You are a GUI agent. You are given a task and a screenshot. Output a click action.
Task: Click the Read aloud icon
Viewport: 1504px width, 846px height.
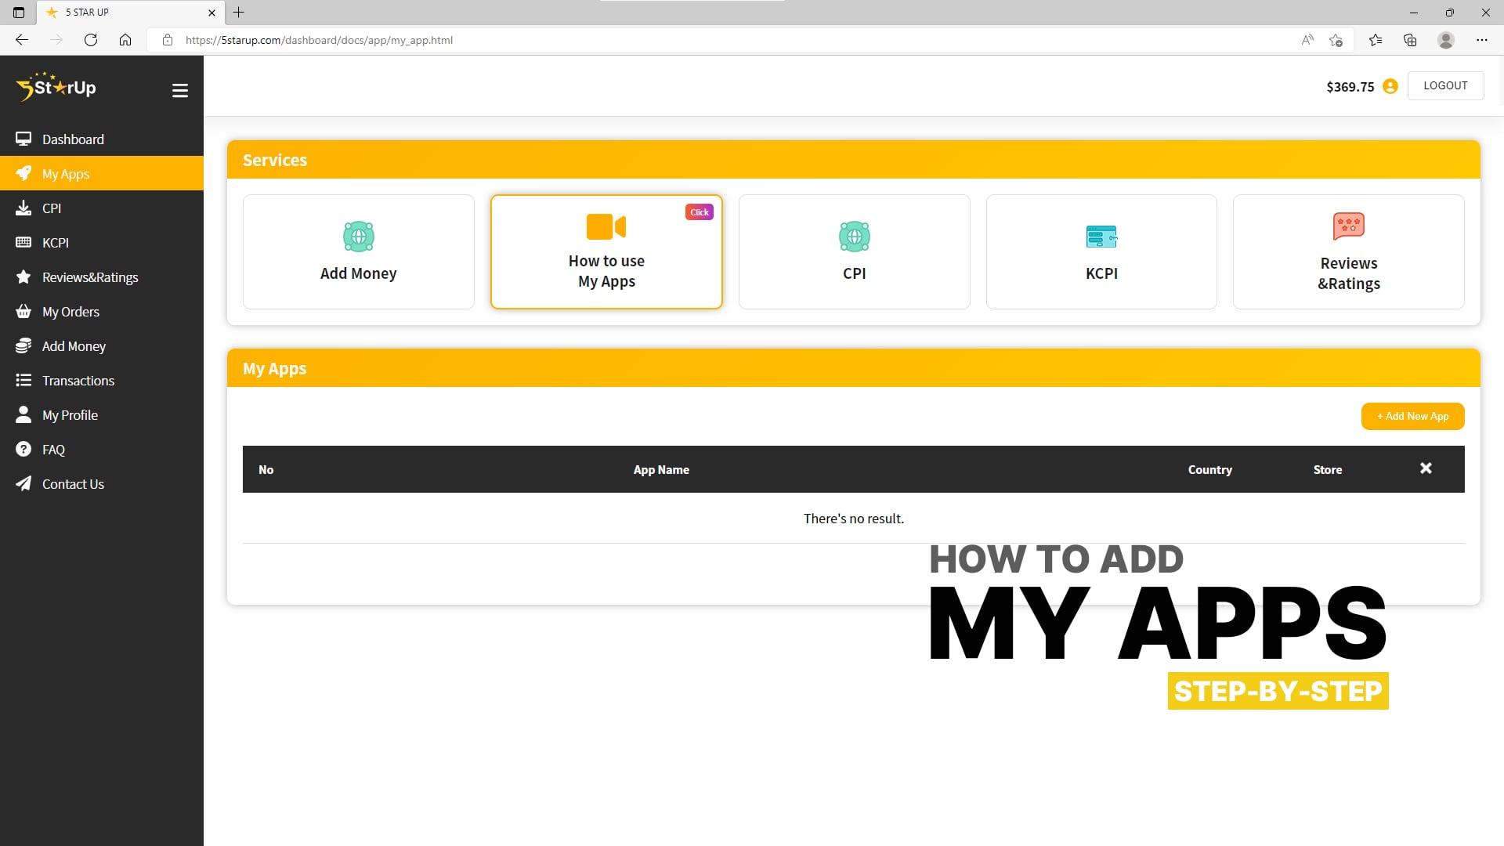click(x=1307, y=40)
